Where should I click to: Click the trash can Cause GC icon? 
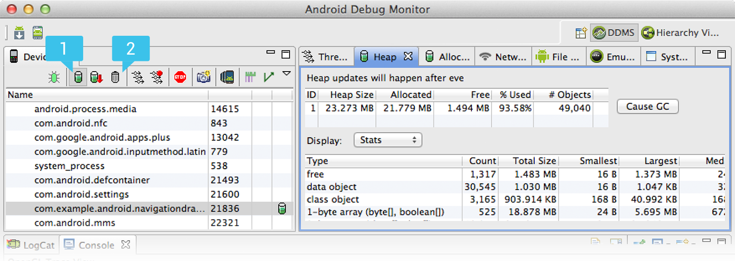click(x=115, y=77)
